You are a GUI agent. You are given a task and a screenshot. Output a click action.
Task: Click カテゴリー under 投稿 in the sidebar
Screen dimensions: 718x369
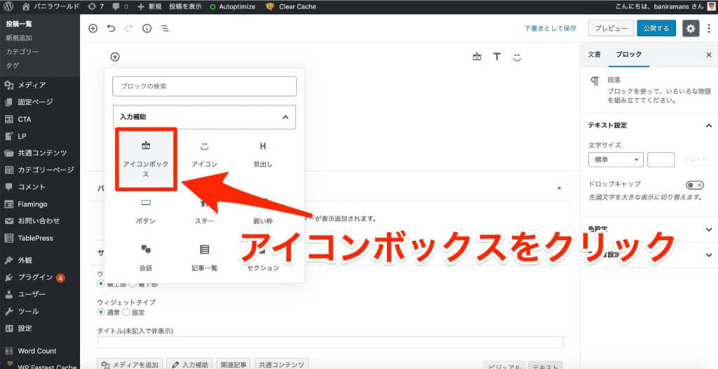(x=22, y=52)
